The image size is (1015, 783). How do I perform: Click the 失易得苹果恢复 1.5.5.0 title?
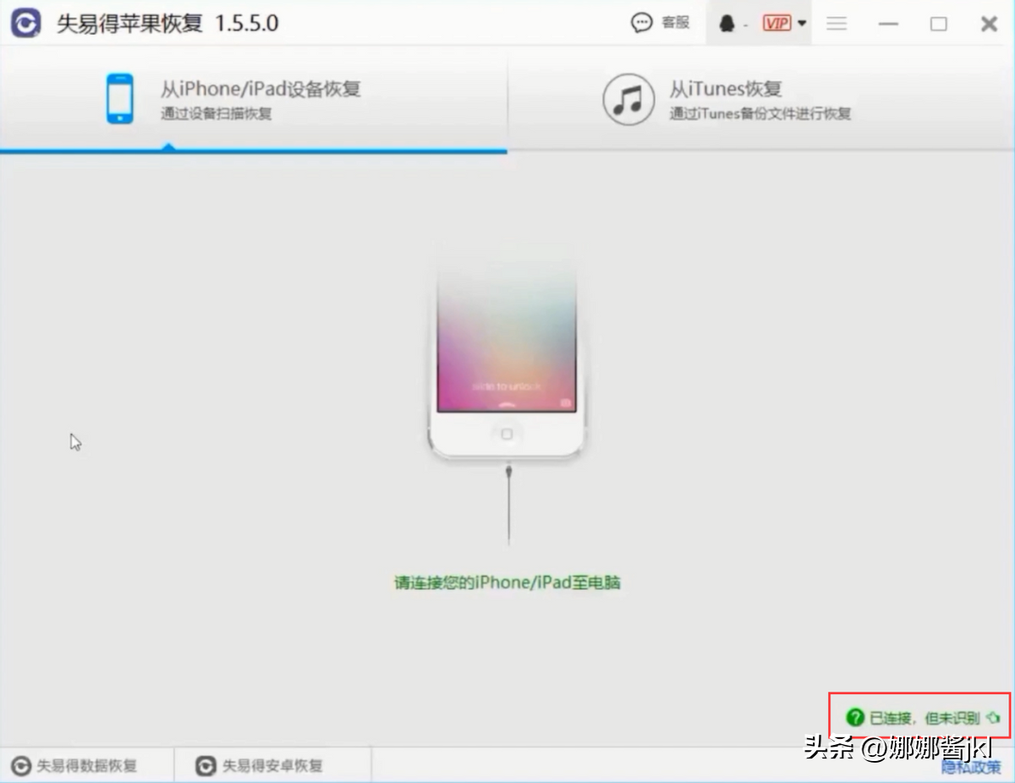(167, 23)
